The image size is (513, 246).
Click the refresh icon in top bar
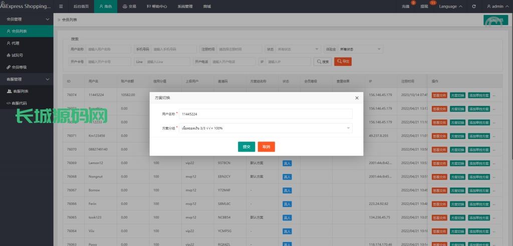tap(474, 6)
